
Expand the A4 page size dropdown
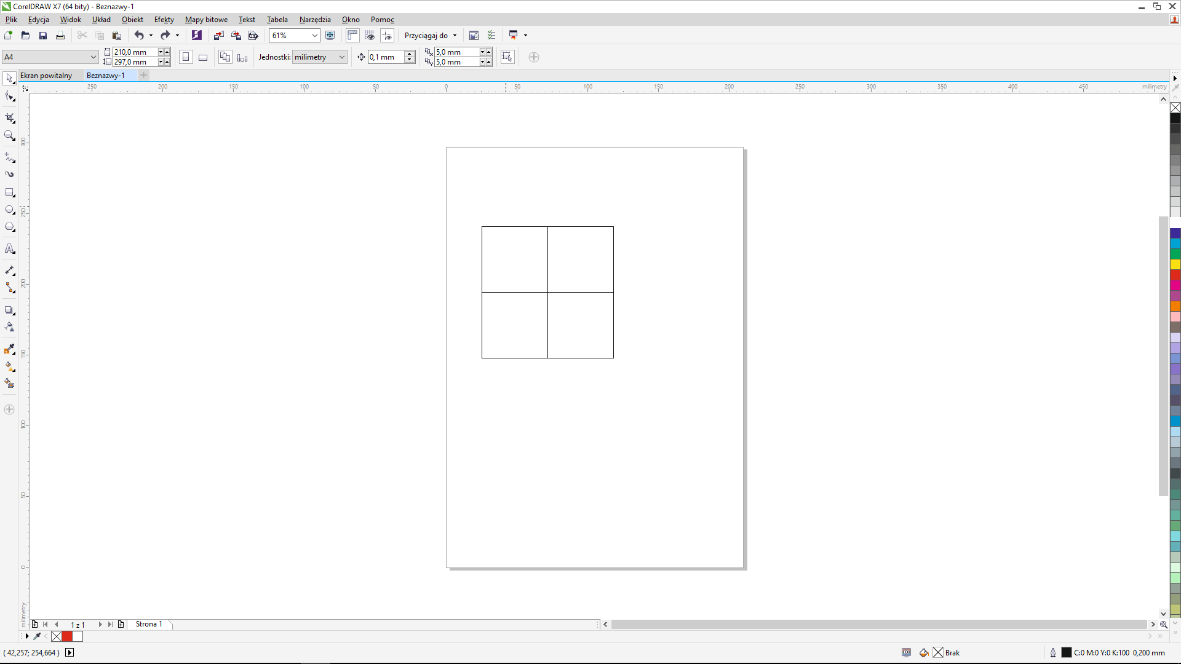pos(93,57)
